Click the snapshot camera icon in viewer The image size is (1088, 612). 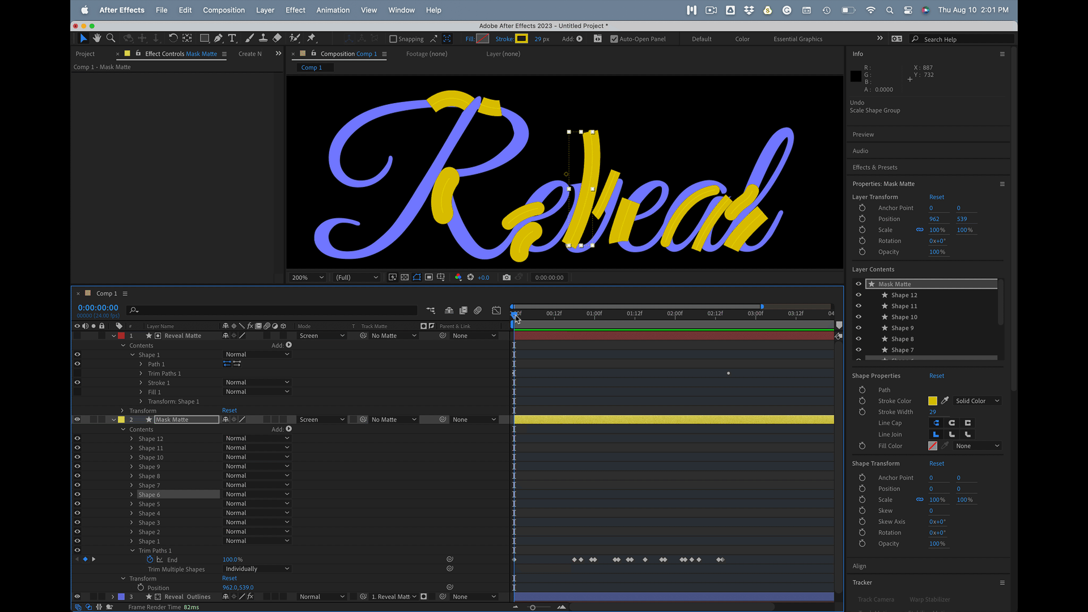click(507, 277)
